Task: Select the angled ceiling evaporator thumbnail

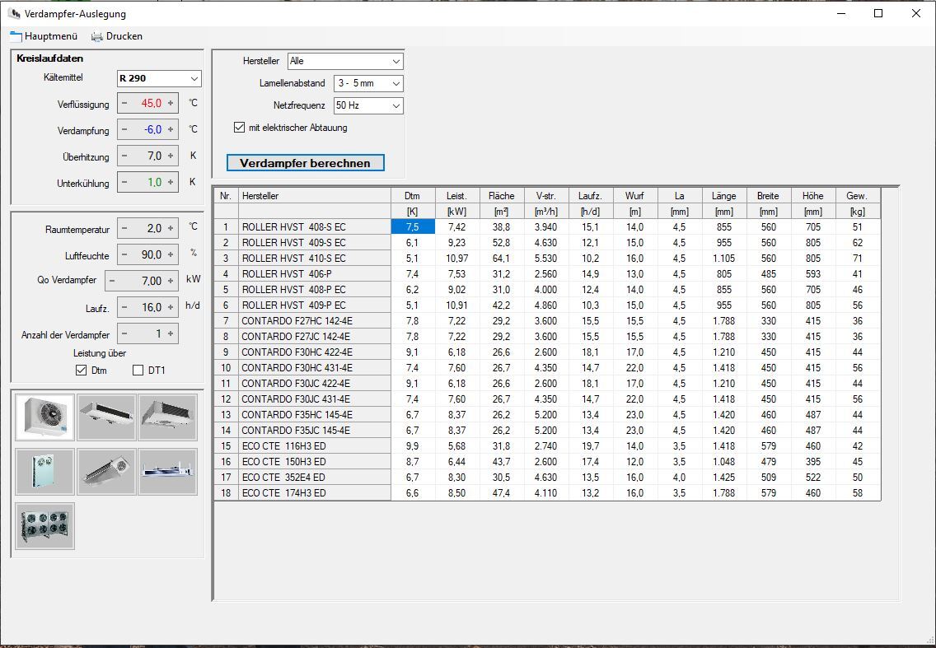Action: point(106,471)
